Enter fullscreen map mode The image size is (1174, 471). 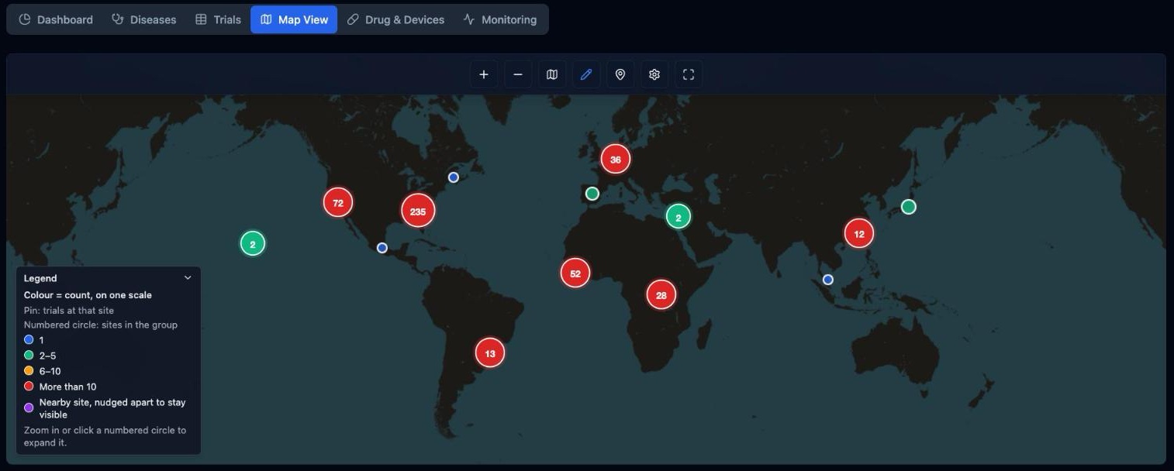[689, 74]
